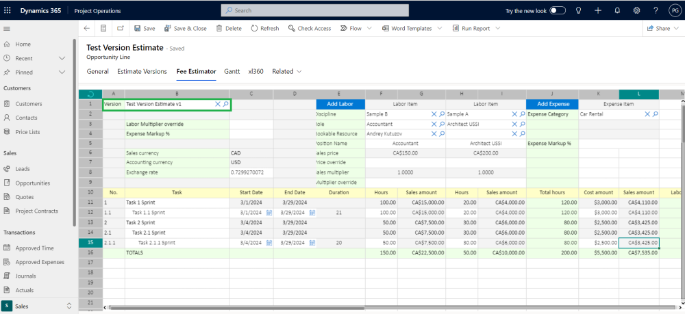This screenshot has height=314, width=685.
Task: Toggle the Try the new look switch
Action: coord(558,11)
